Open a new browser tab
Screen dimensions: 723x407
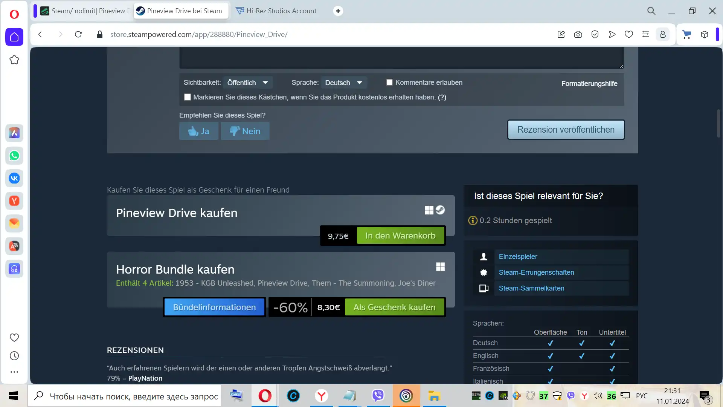338,11
